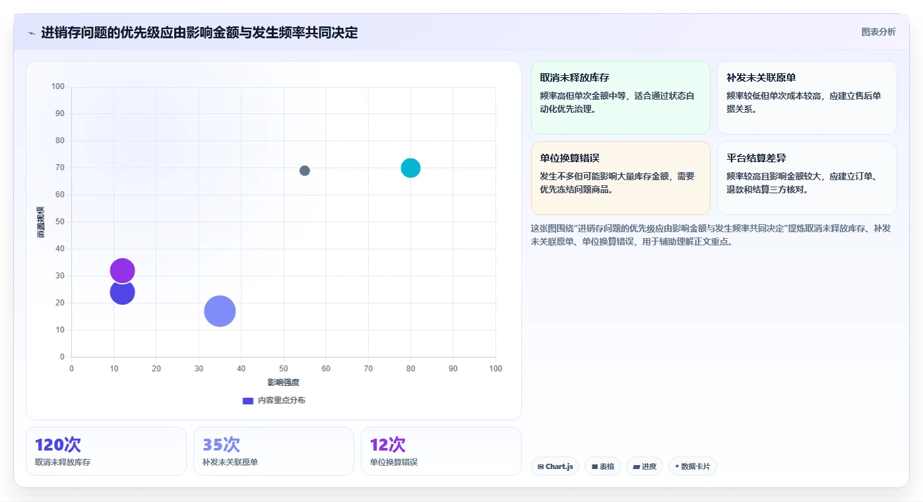This screenshot has width=923, height=502.
Task: Click the 表格 tag
Action: tap(602, 466)
